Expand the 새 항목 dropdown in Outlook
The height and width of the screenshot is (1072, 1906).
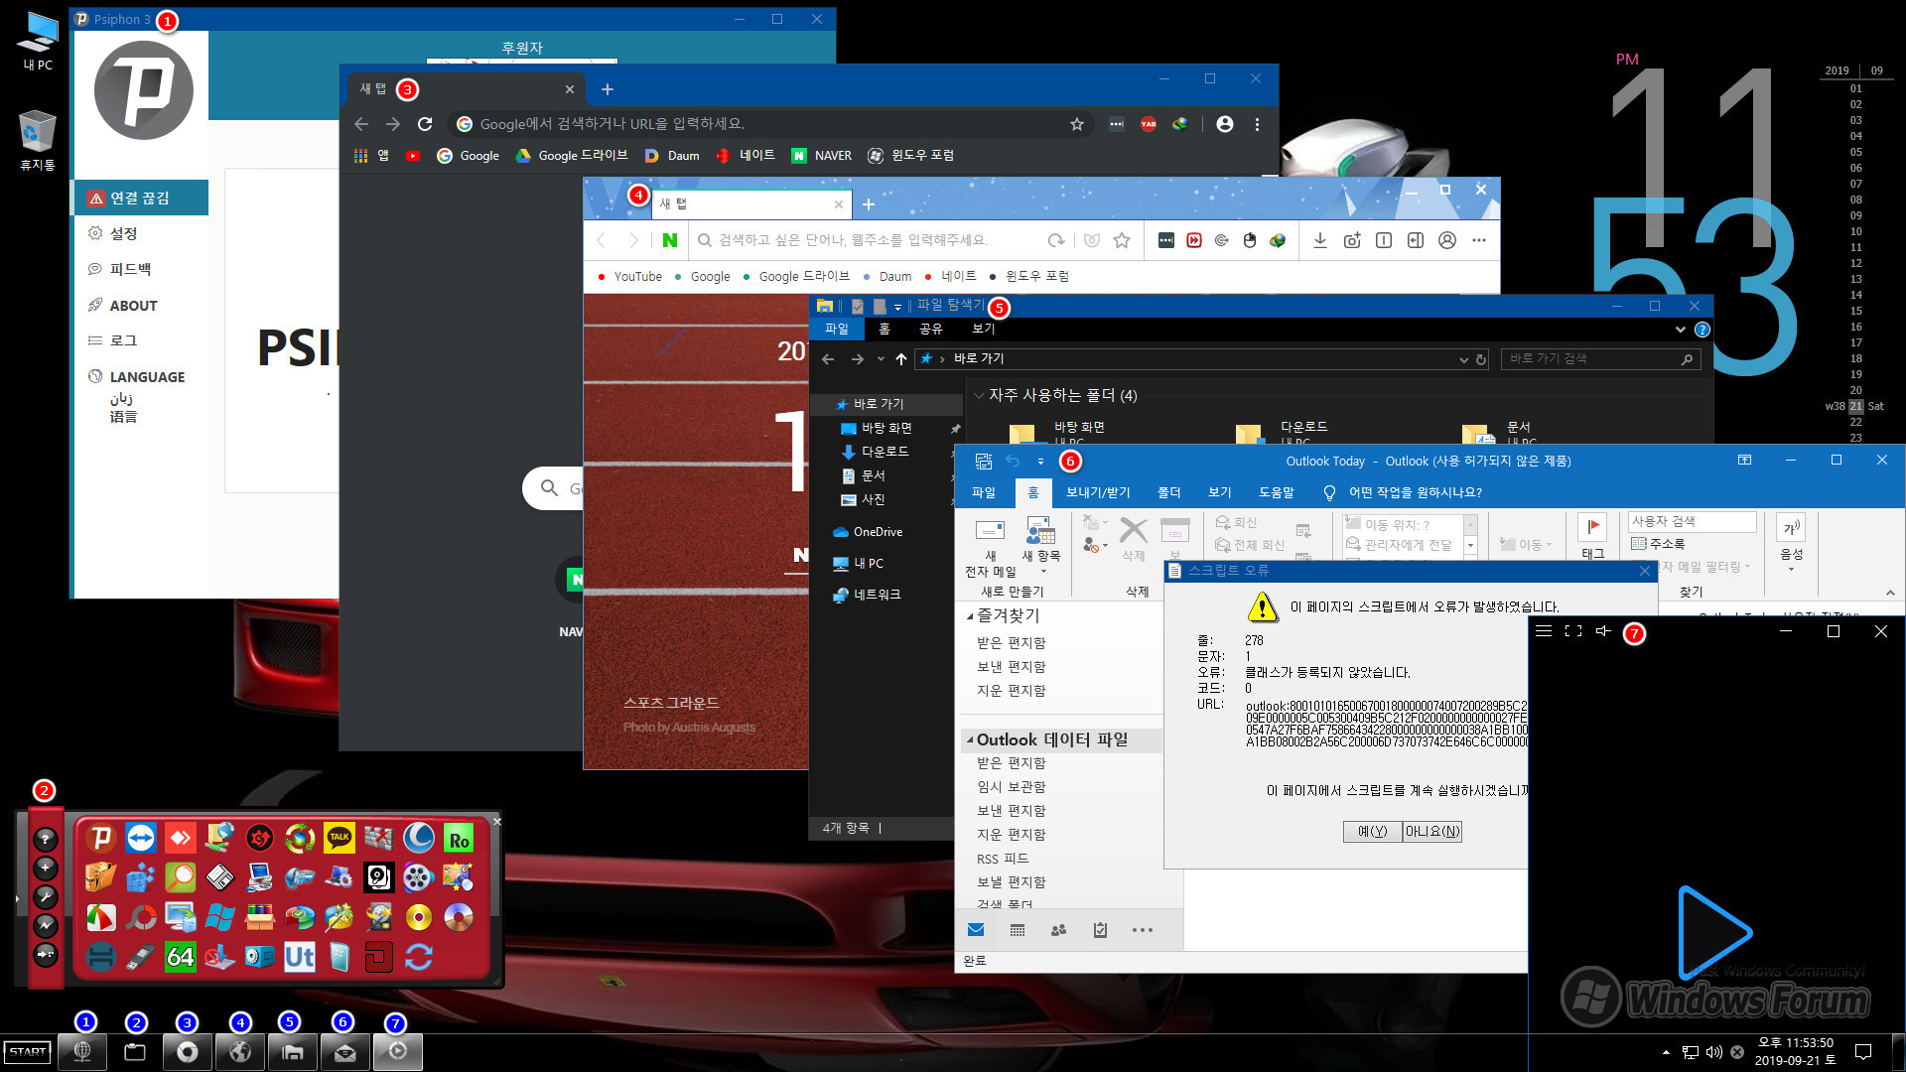coord(1043,572)
